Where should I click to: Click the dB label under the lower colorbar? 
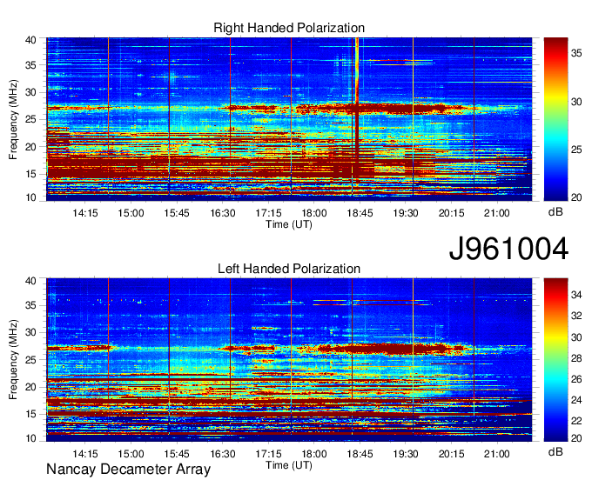pyautogui.click(x=555, y=452)
